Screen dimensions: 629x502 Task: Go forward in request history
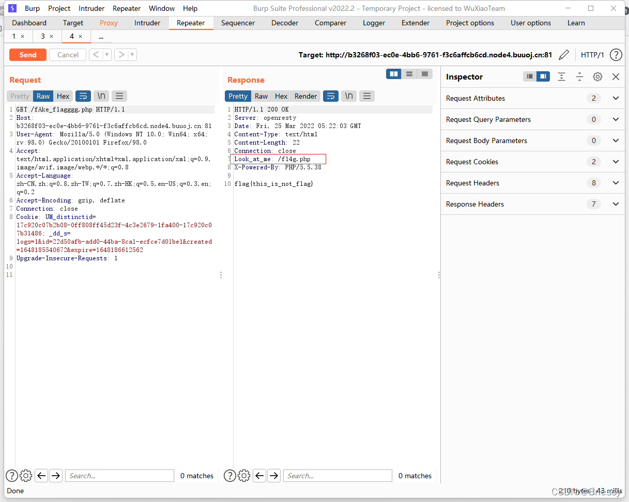[121, 55]
